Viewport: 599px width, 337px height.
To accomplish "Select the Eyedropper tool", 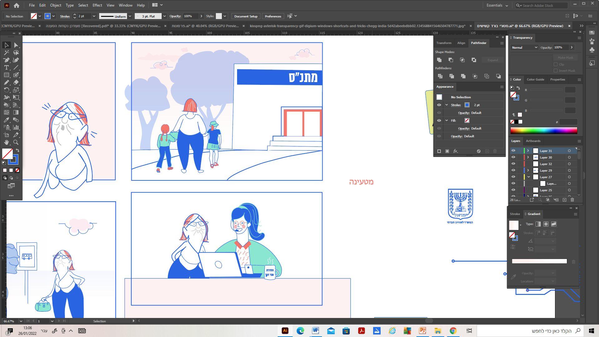I will [6, 120].
